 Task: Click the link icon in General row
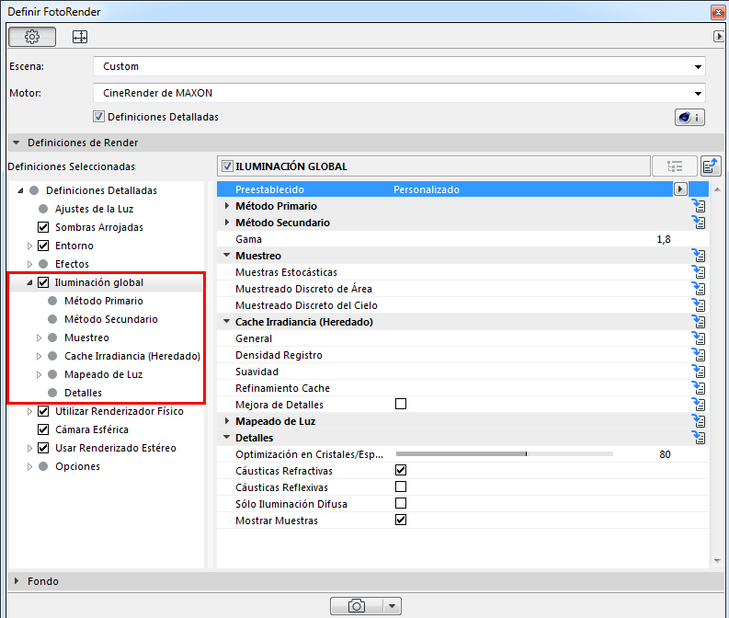click(x=699, y=338)
